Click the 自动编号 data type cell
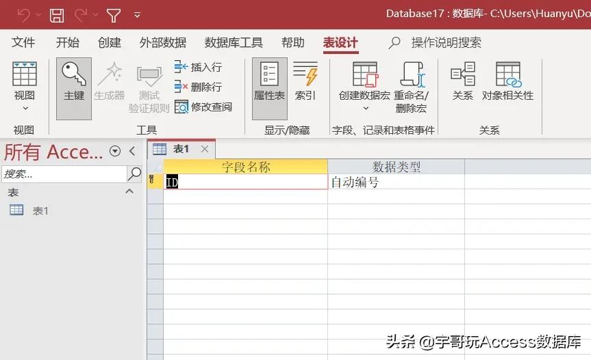The width and height of the screenshot is (591, 360). (x=396, y=182)
